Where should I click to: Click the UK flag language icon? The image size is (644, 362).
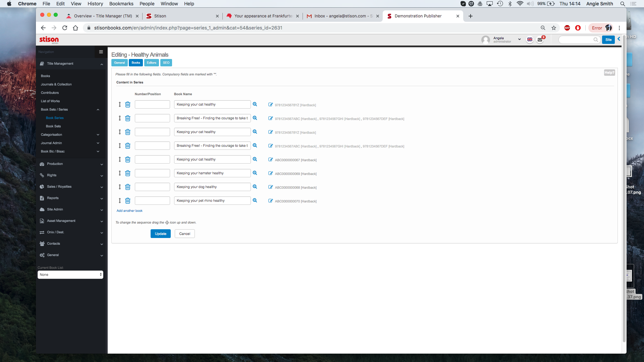click(530, 40)
